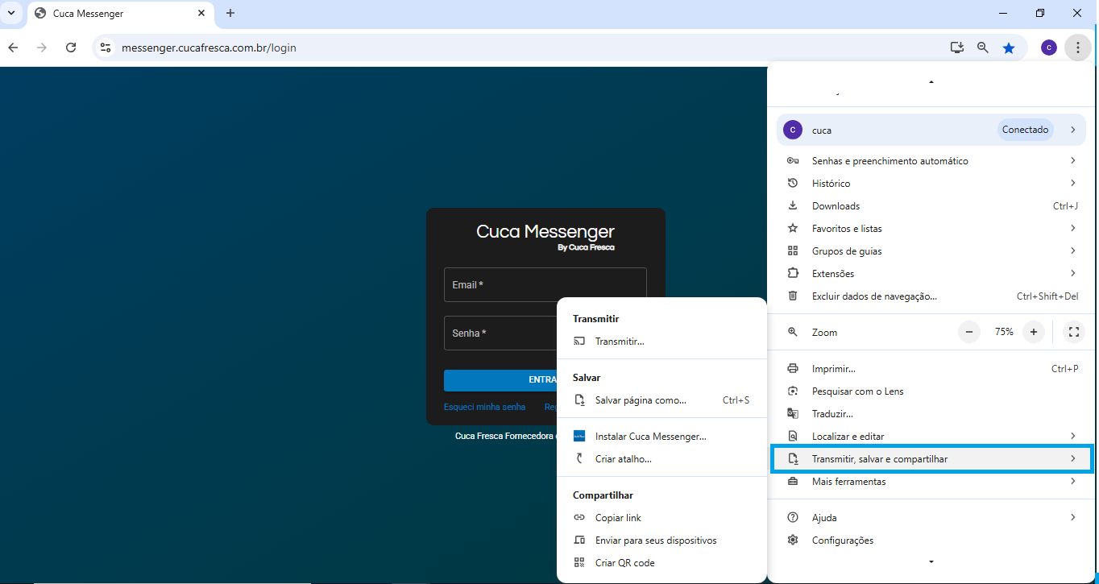Click the Lens icon
The height and width of the screenshot is (584, 1099).
(x=793, y=391)
